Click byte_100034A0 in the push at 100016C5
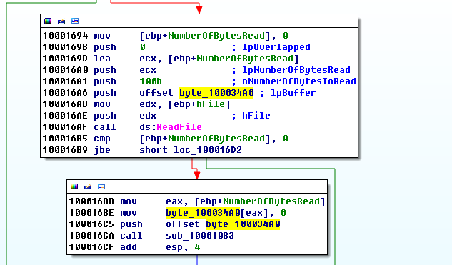 (x=243, y=224)
